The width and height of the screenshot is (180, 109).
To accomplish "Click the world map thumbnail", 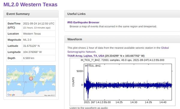I will point(31,81).
